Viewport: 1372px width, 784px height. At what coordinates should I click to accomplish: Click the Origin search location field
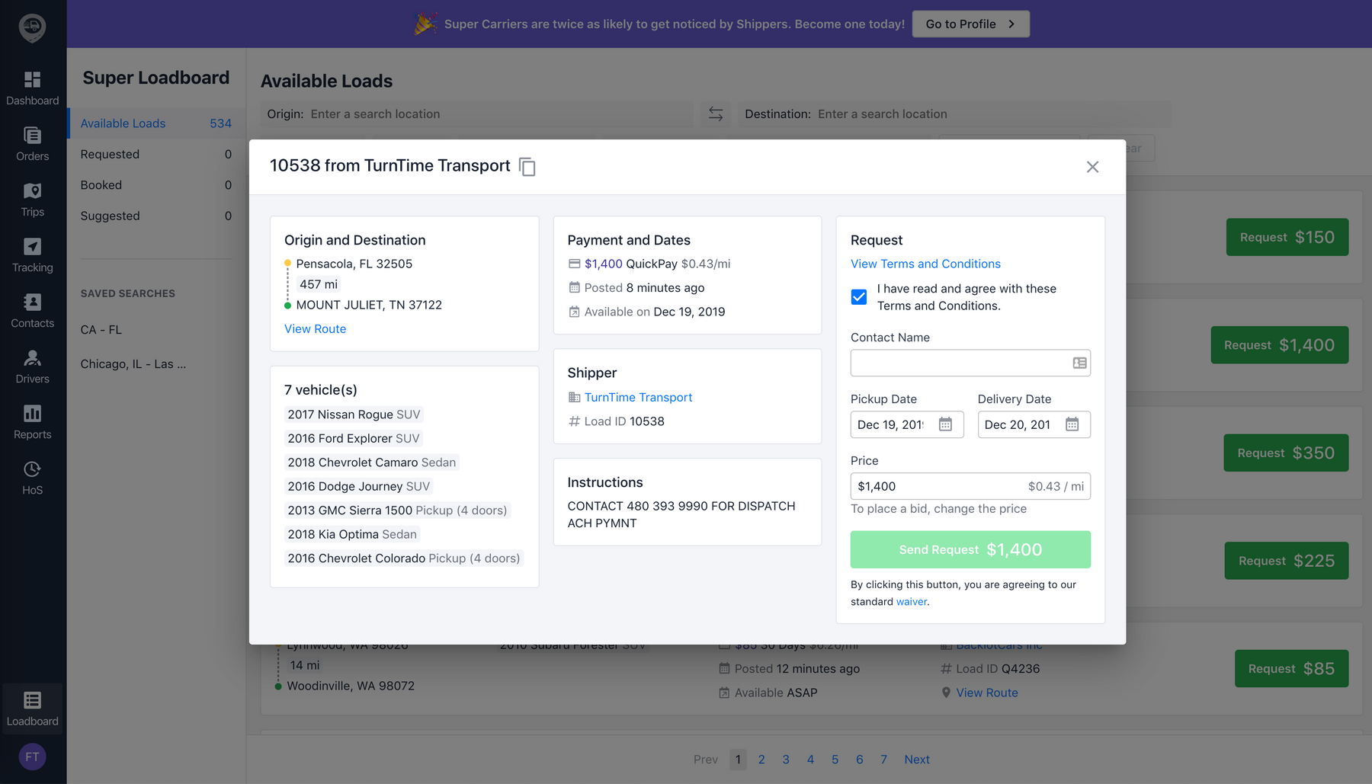pyautogui.click(x=476, y=114)
